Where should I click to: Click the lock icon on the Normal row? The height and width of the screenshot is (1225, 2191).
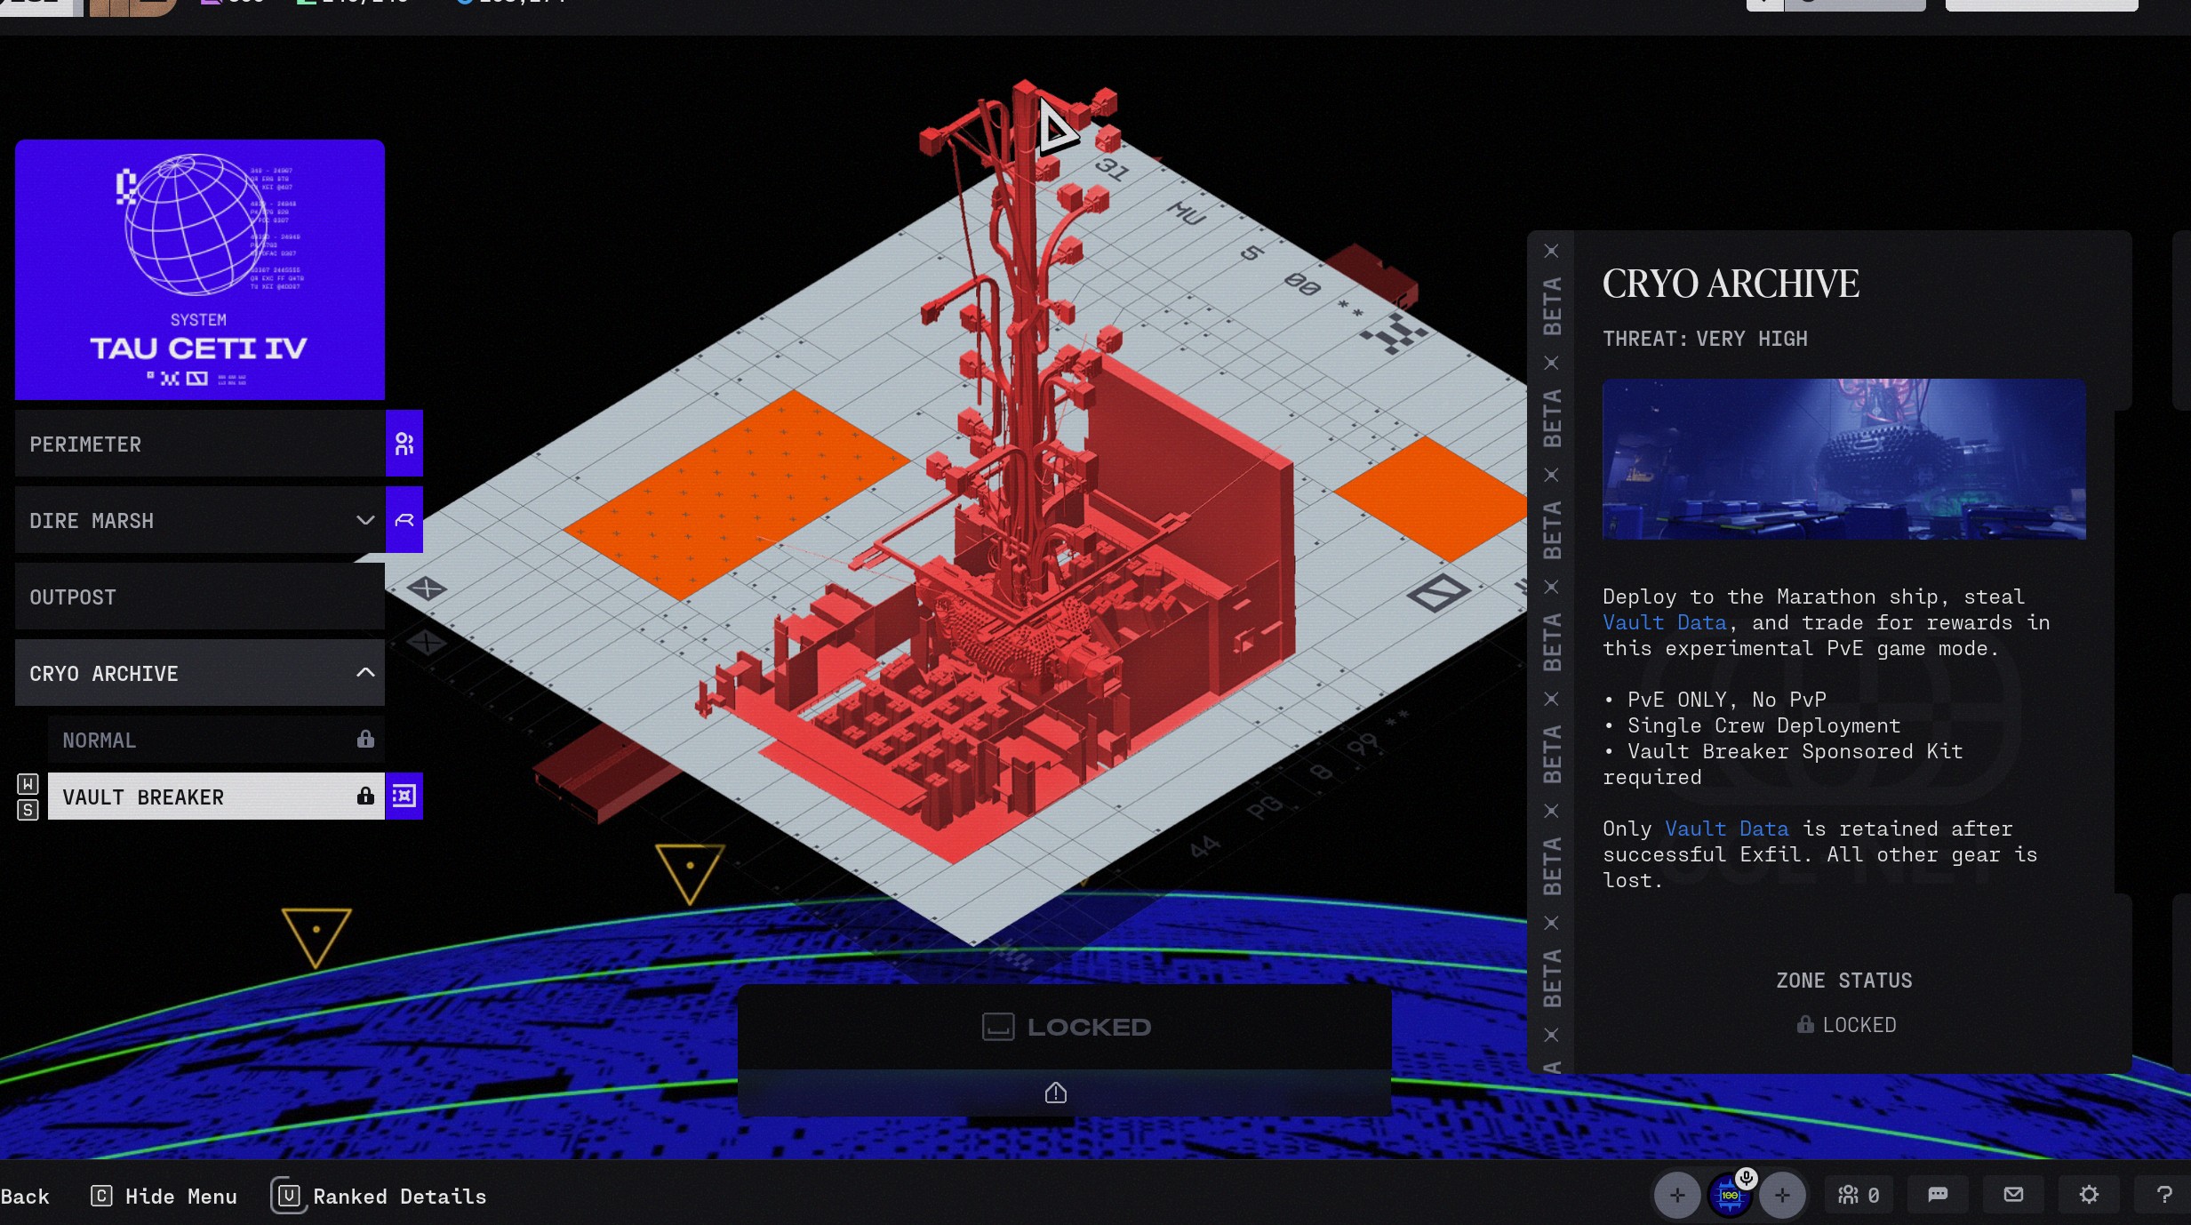[365, 739]
